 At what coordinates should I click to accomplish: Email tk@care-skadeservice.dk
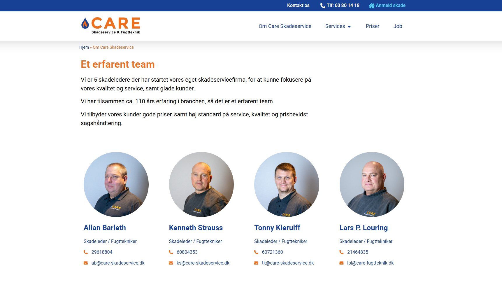[288, 263]
